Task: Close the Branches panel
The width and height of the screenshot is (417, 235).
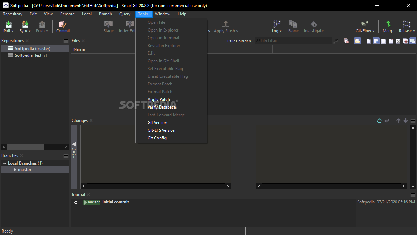Action: tap(22, 155)
